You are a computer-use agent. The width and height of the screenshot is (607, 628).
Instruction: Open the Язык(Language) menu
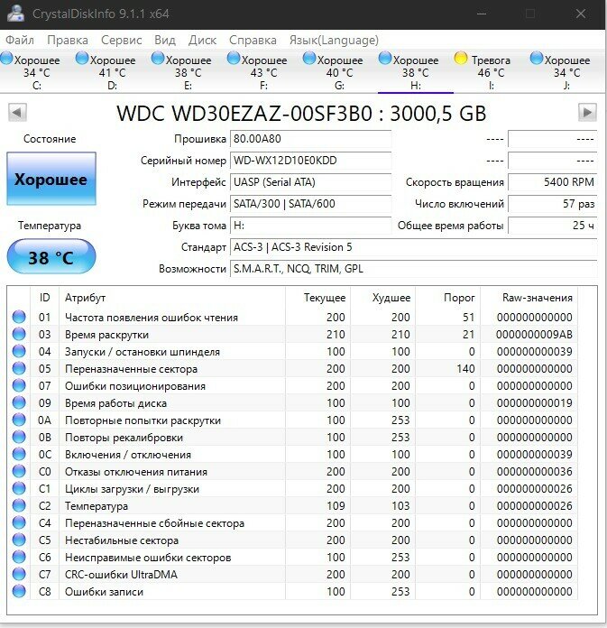[x=334, y=40]
